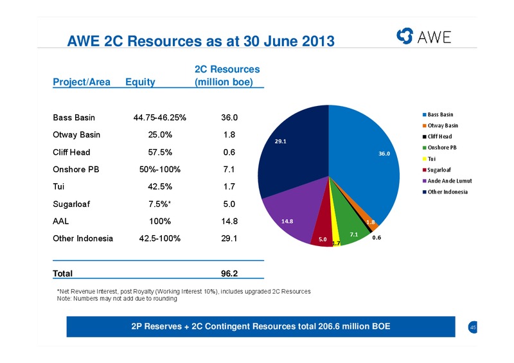
Task: Click the 0.6 value in the table
Action: click(x=229, y=152)
